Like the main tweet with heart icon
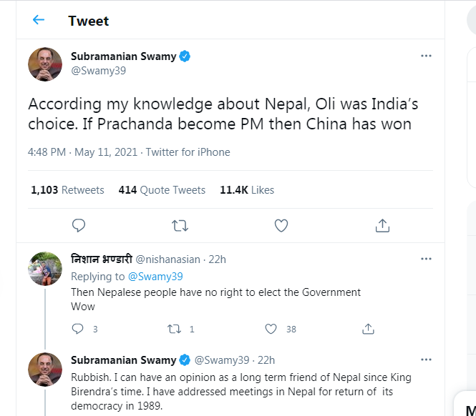Image resolution: width=476 pixels, height=416 pixels. tap(281, 226)
